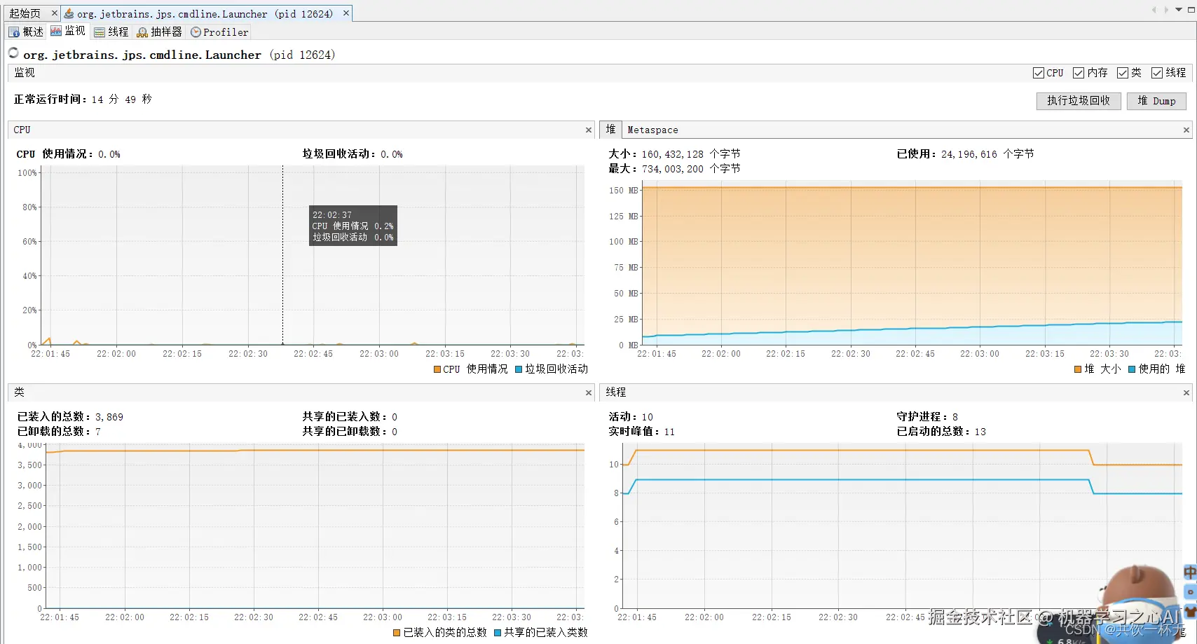Uncheck the CPU checkbox
The image size is (1197, 644).
(1038, 73)
